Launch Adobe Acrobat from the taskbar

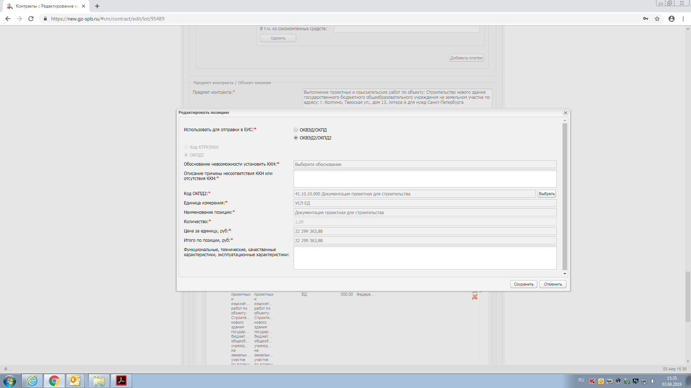(x=121, y=380)
